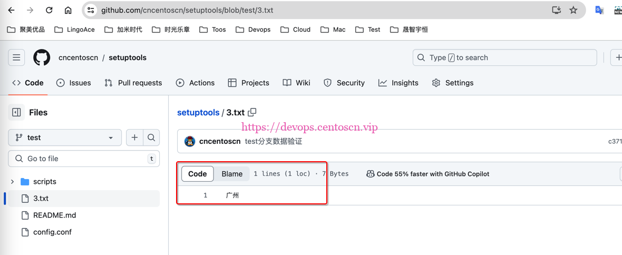Collapse the Files side panel icon
The image size is (622, 255).
(16, 112)
